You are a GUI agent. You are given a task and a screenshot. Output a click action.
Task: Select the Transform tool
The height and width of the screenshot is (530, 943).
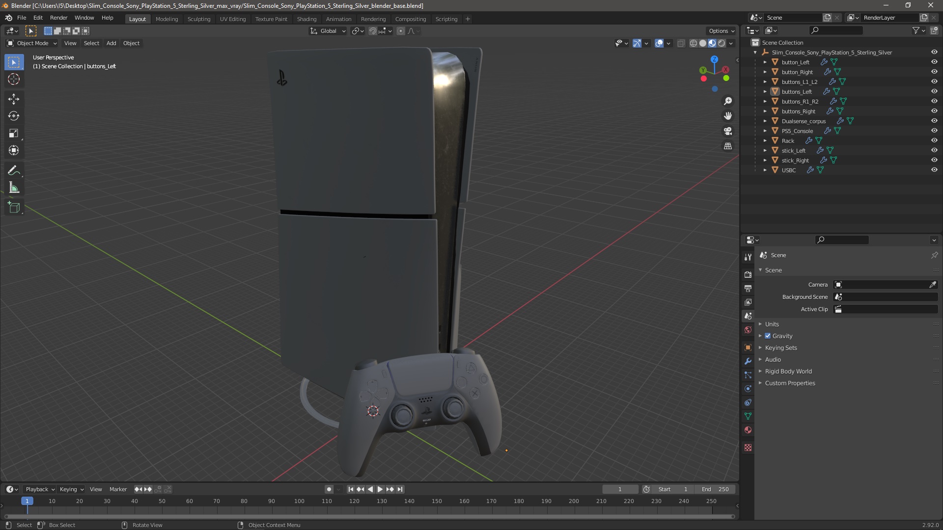point(14,151)
